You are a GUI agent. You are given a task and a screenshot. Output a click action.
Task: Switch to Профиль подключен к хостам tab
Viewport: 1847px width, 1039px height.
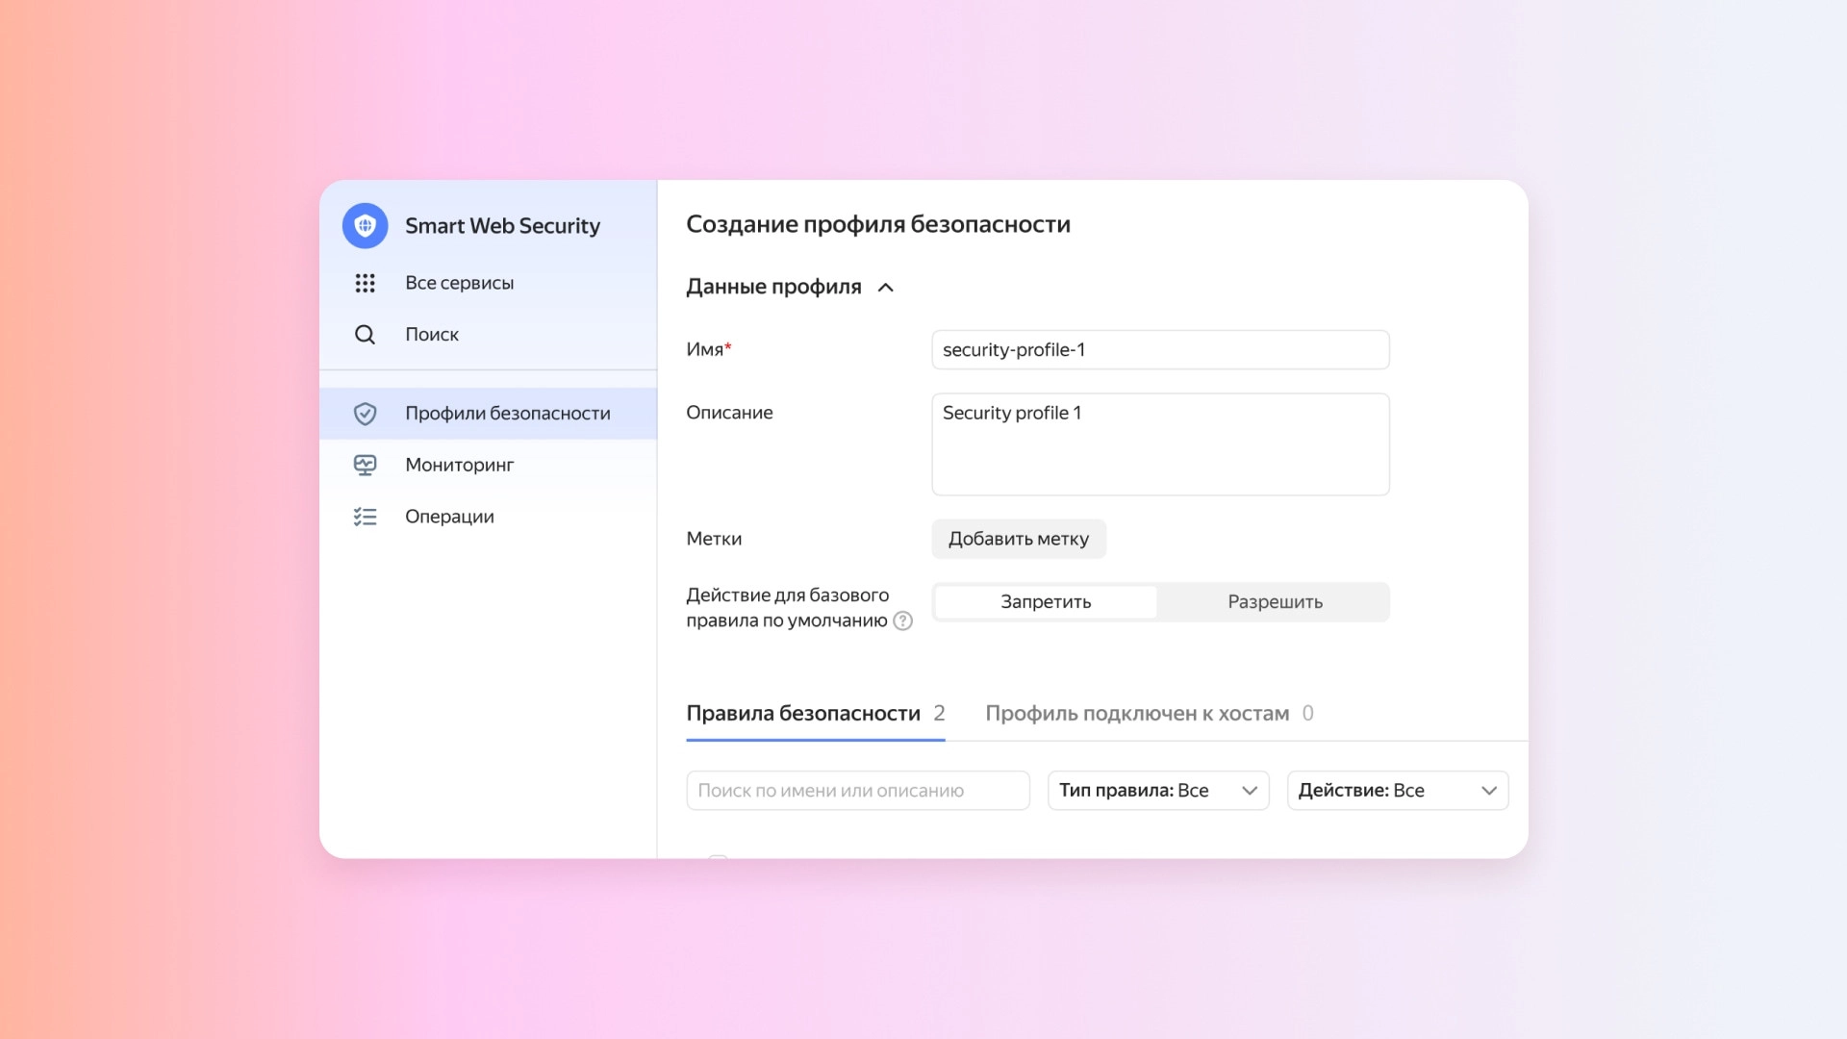[x=1137, y=714]
